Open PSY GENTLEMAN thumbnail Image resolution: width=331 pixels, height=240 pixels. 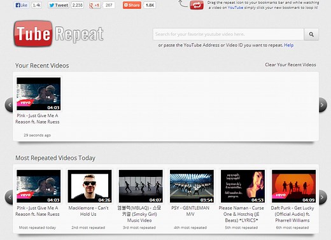click(x=192, y=186)
